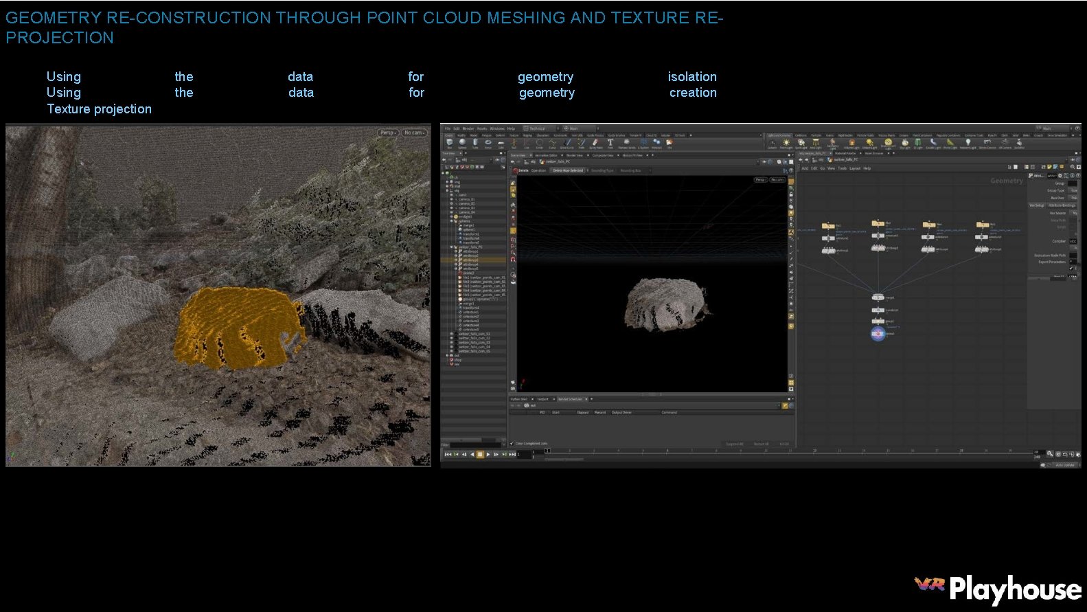This screenshot has height=612, width=1087.
Task: Select the Sky Light shelf tool
Action: pos(905,143)
